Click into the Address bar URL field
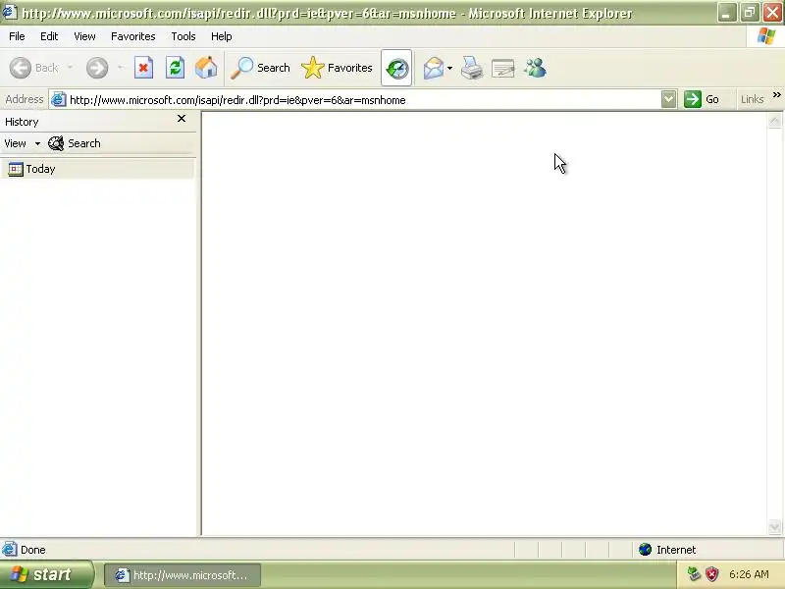This screenshot has height=589, width=785. click(364, 100)
